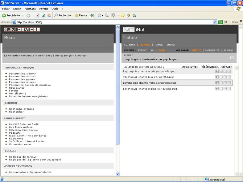Screen dimensions: 243x182
Task: Click the Refresh page icon
Action: pos(43,15)
